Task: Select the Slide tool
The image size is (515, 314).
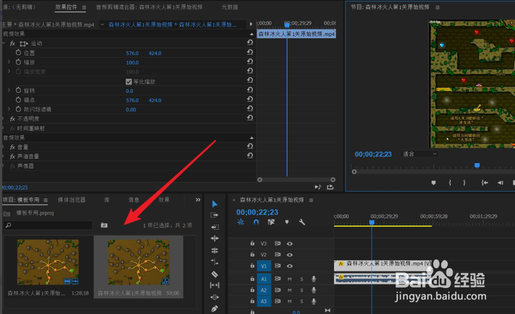Action: point(214,297)
